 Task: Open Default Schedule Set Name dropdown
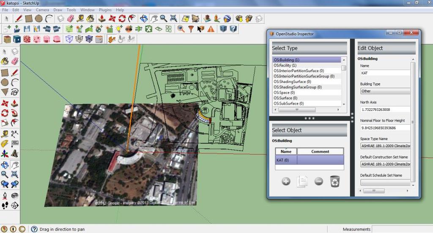tap(385, 183)
